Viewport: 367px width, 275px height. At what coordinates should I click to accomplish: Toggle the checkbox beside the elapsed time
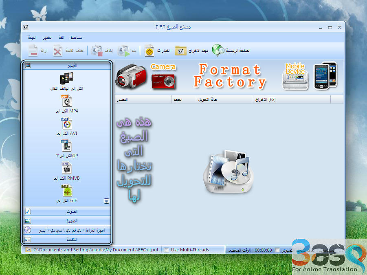[x=277, y=250]
